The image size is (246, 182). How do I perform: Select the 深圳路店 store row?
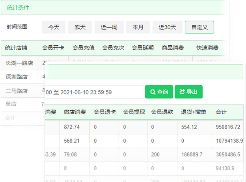click(x=17, y=76)
